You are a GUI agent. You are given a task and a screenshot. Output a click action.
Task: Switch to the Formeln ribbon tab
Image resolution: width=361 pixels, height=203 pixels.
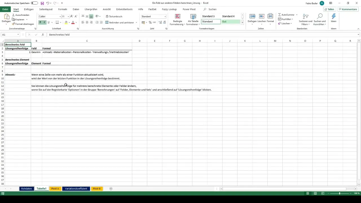pyautogui.click(x=63, y=9)
